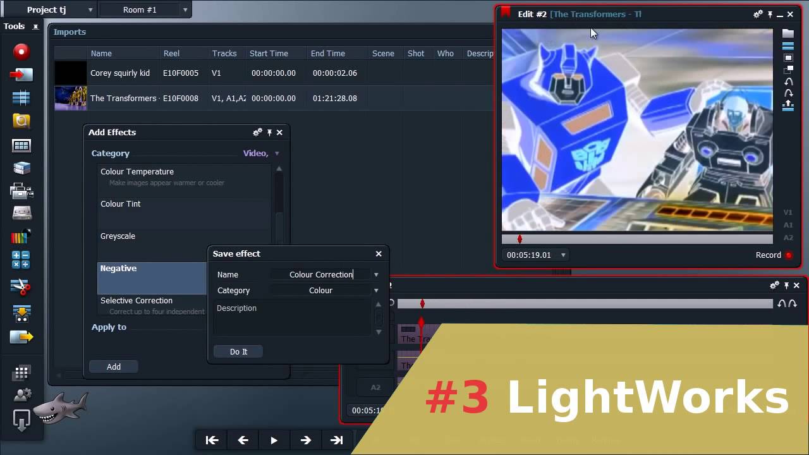Click the framed white square icon in viewer sidebar
This screenshot has width=809, height=455.
point(788,58)
